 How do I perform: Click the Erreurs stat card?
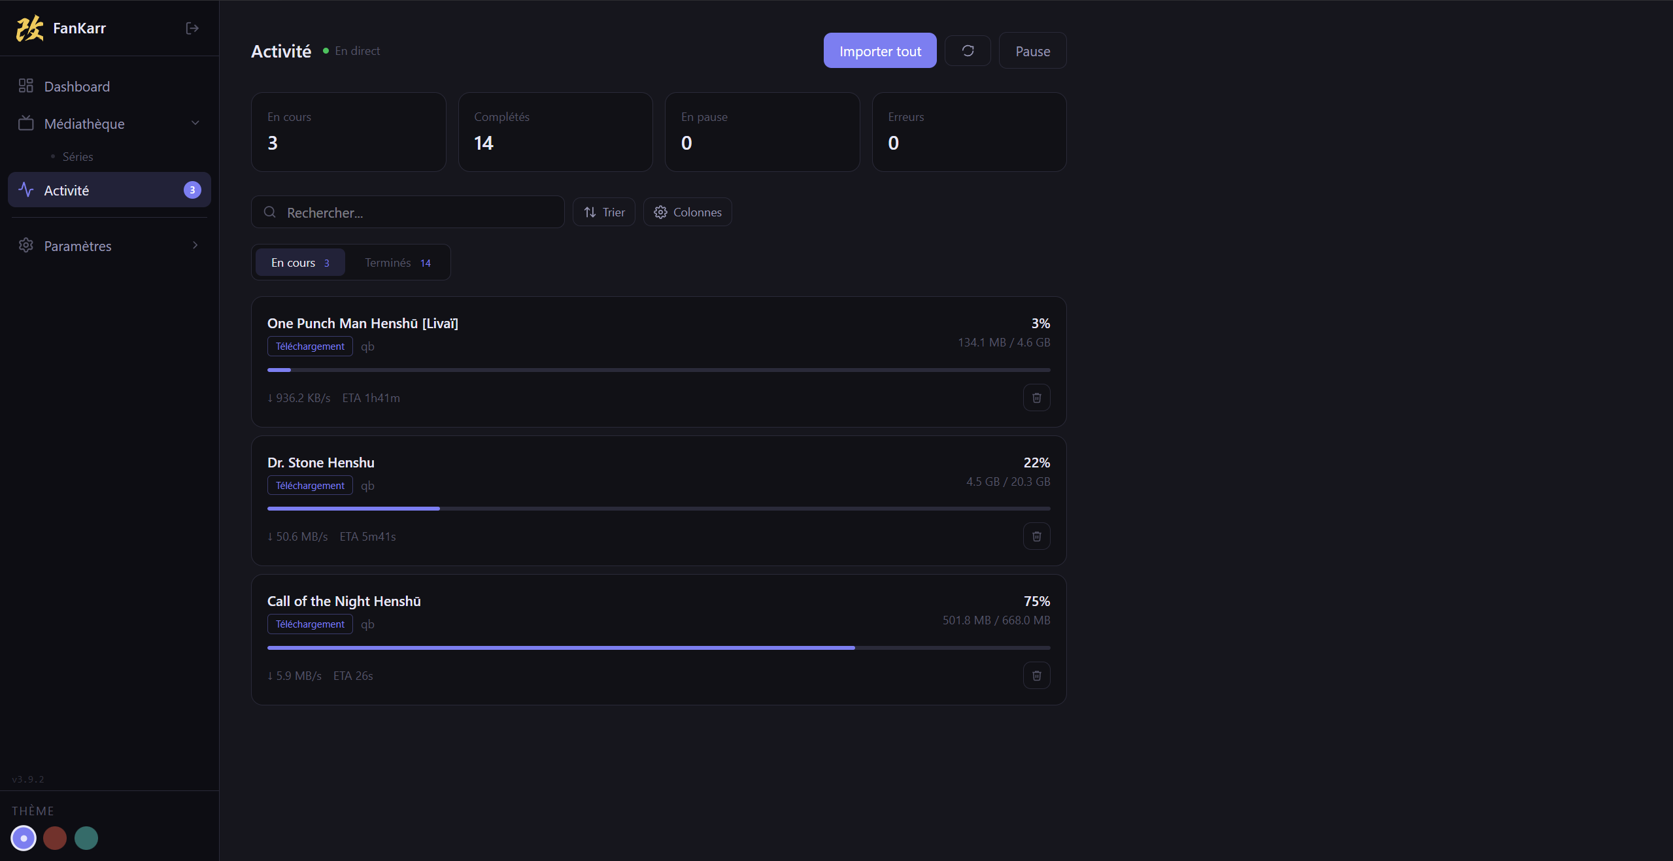(x=970, y=132)
